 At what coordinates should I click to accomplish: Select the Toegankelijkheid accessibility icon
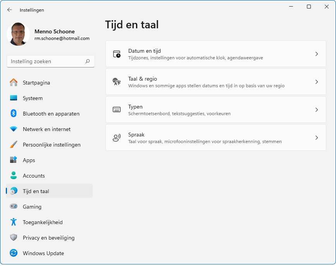[x=14, y=222]
